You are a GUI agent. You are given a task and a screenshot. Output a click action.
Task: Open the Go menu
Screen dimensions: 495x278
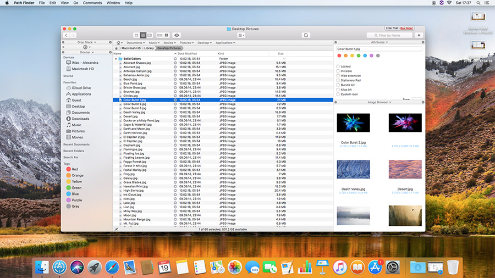(76, 3)
